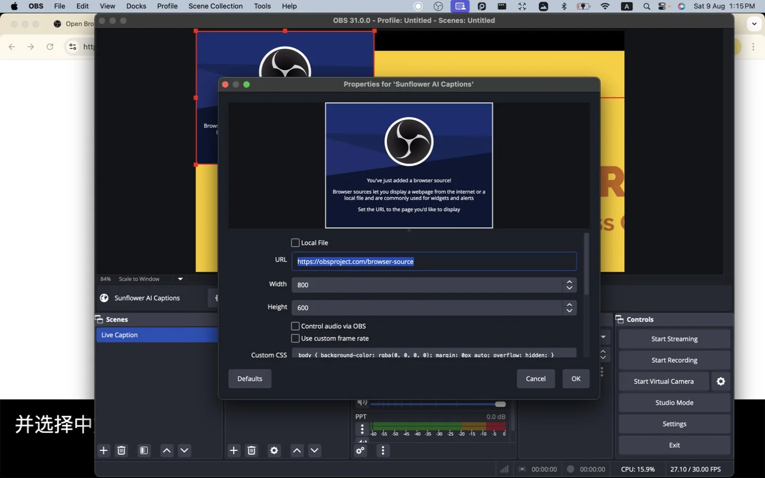
Task: Click Controls dock header icon
Action: [x=619, y=319]
